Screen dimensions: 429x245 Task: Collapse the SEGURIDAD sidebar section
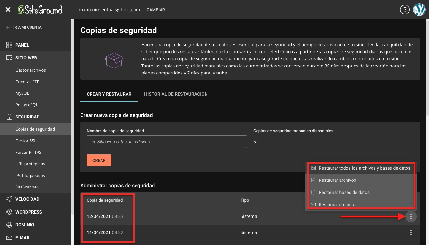point(35,117)
